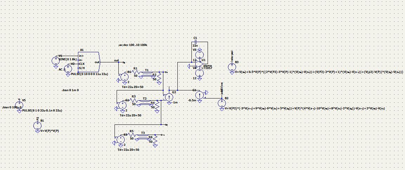The image size is (405, 170).
Task: Click PULSE(0 1 0 22u 0.1n 0 22u) text
Action: pos(43,110)
